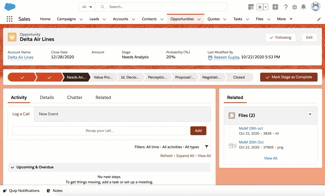
Task: Select the Value Proposition stage
Action: pyautogui.click(x=103, y=77)
